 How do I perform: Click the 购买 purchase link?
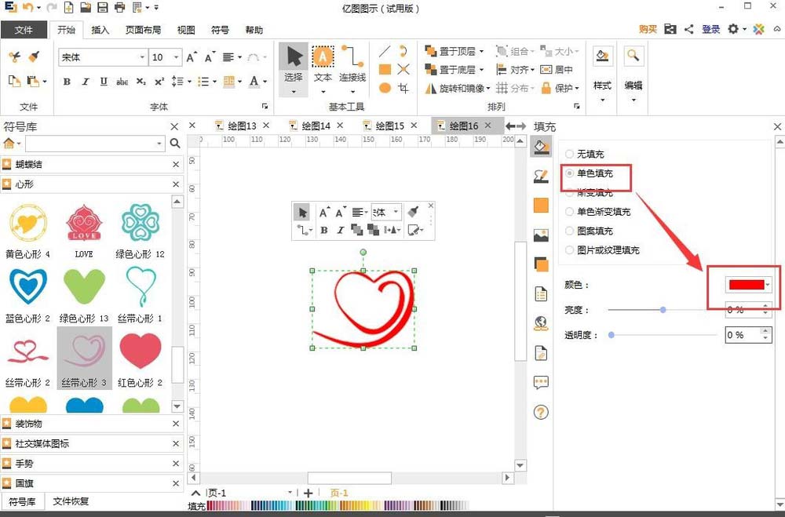pyautogui.click(x=647, y=28)
